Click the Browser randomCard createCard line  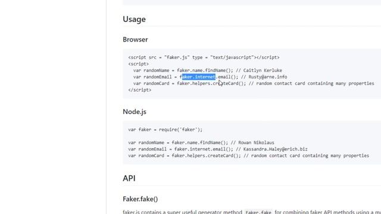point(254,83)
